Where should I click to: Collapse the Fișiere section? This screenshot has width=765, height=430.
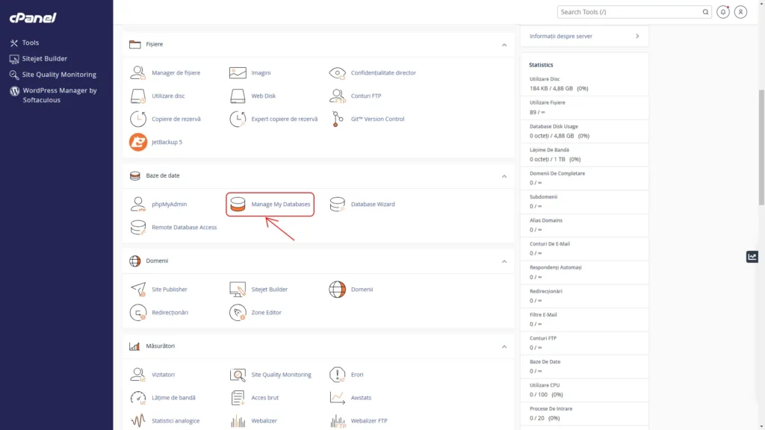(x=504, y=45)
